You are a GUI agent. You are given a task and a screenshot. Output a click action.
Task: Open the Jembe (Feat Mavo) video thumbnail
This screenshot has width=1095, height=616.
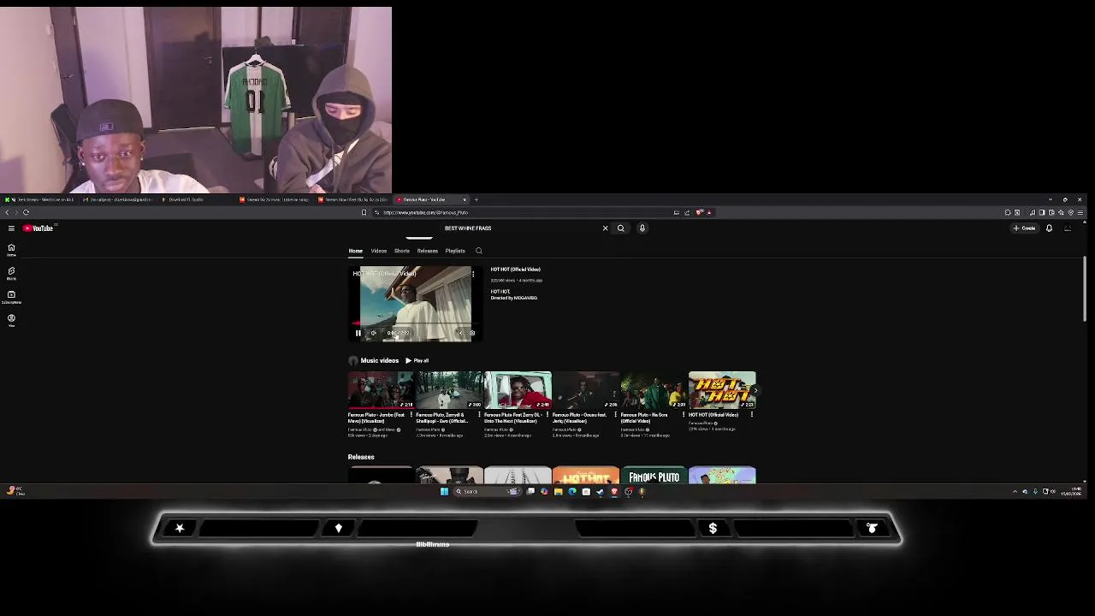pos(382,390)
